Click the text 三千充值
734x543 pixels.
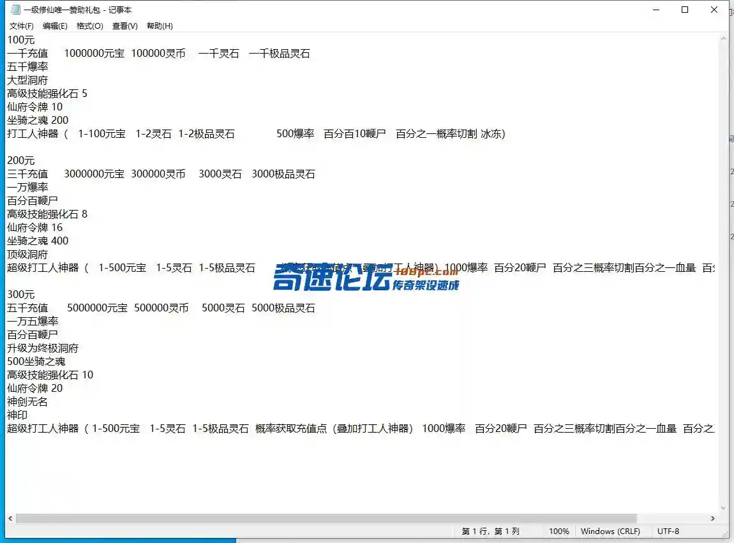(27, 174)
